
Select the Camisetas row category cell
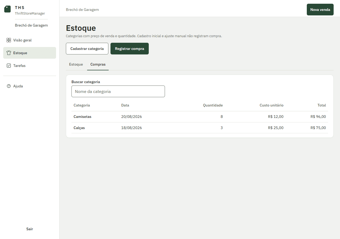[x=82, y=117]
